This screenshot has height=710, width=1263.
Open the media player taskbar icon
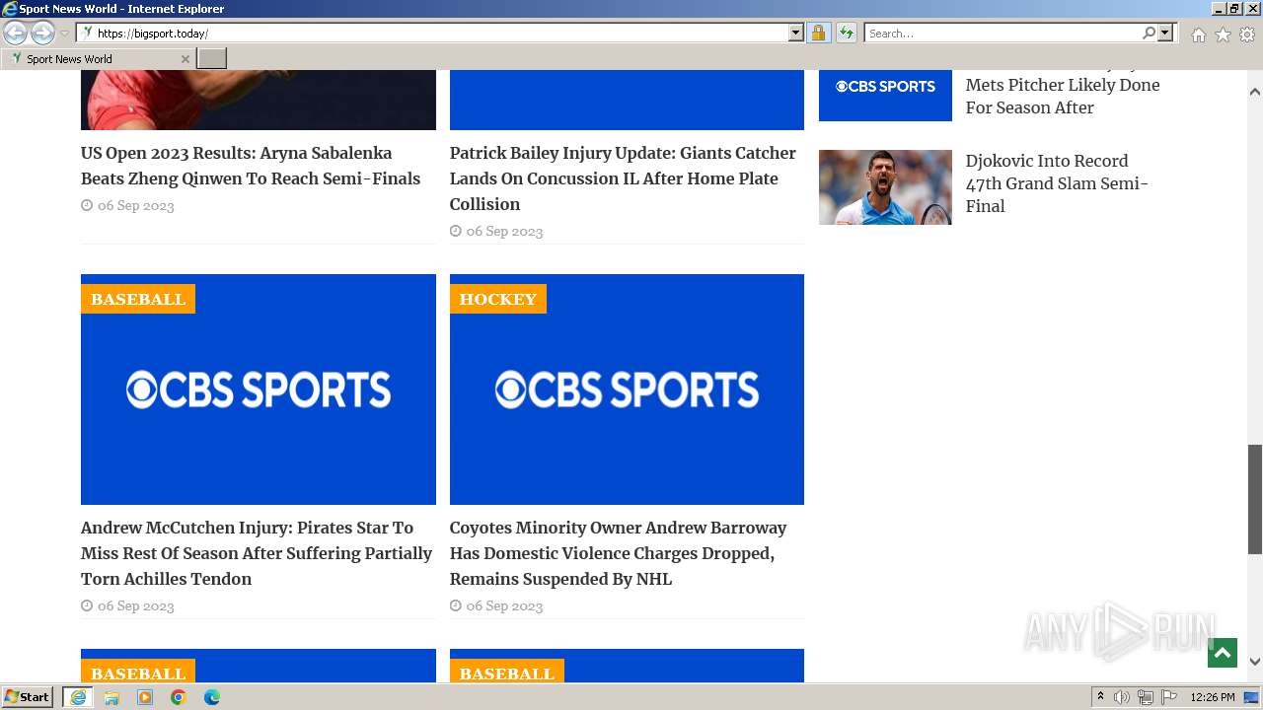[x=145, y=697]
